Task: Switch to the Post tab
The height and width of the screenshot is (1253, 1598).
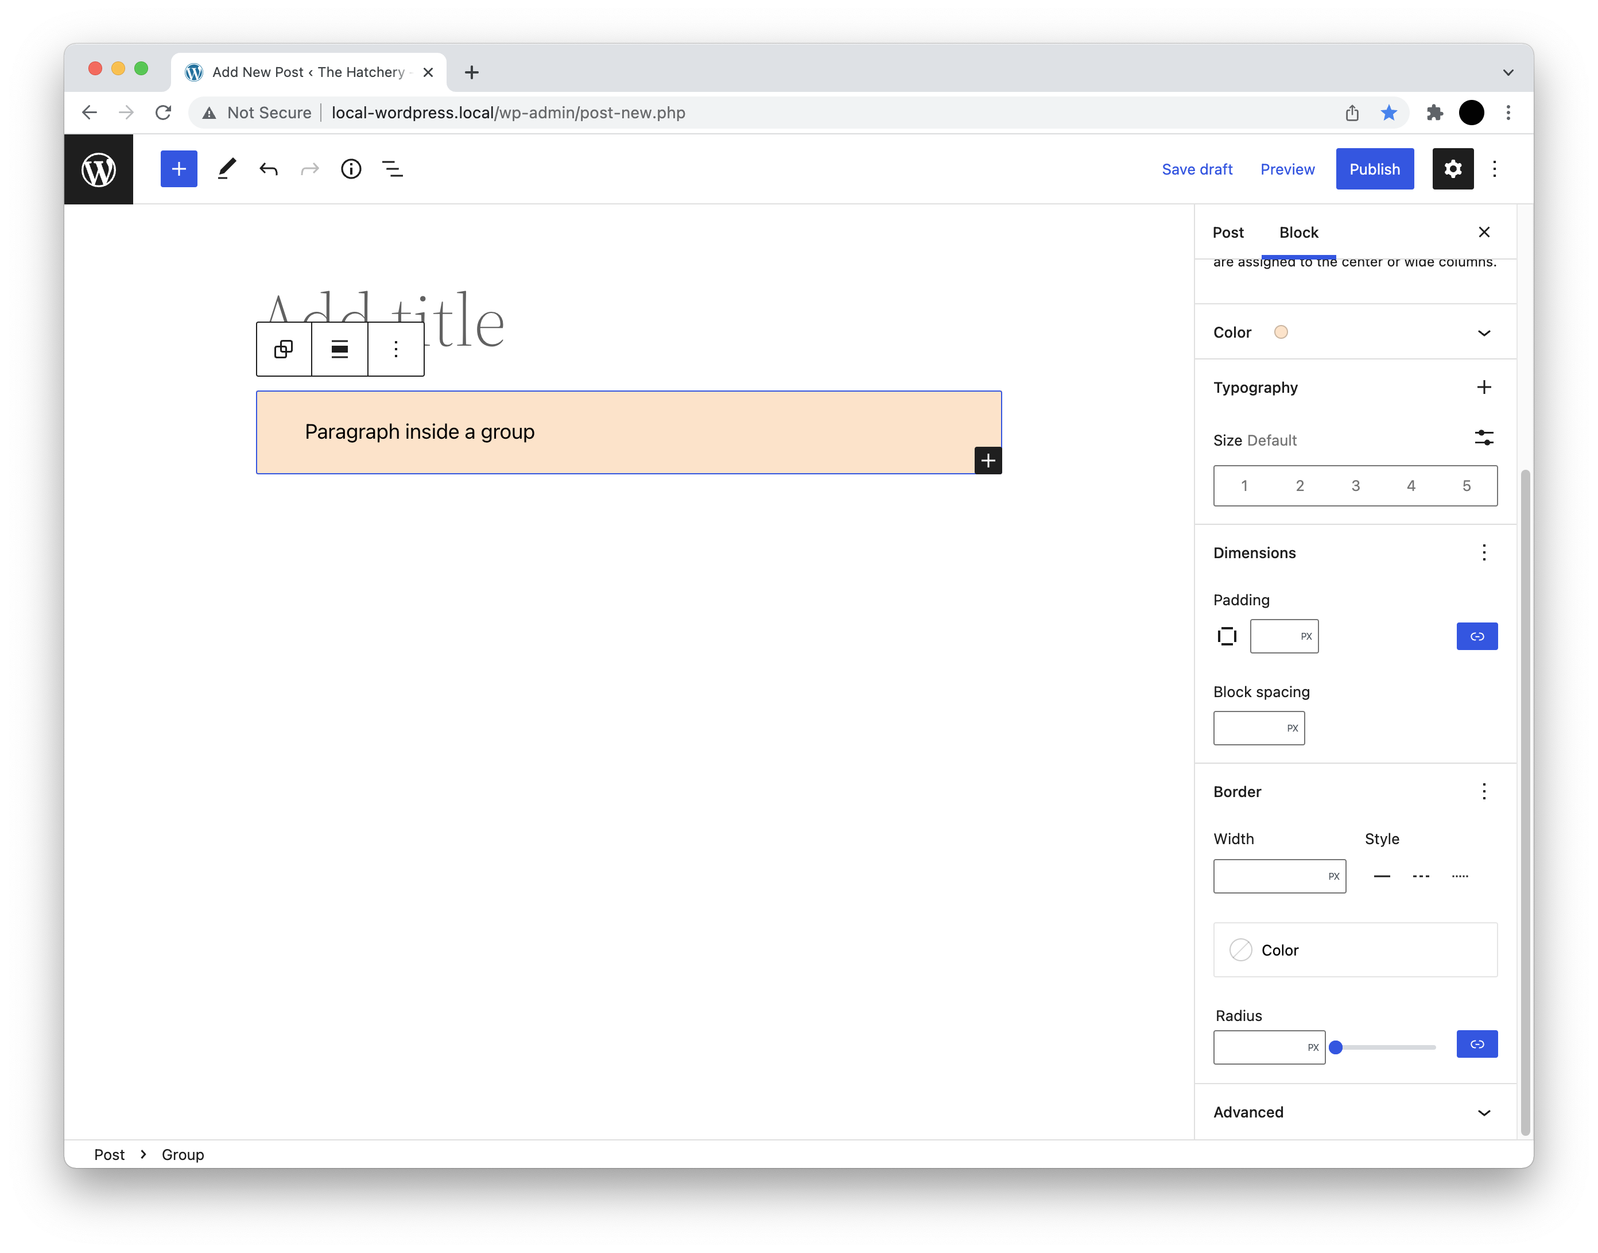Action: point(1227,232)
